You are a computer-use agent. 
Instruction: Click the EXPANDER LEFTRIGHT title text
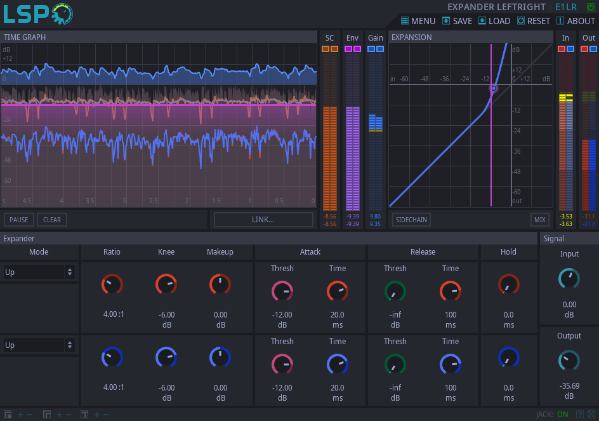click(x=496, y=7)
